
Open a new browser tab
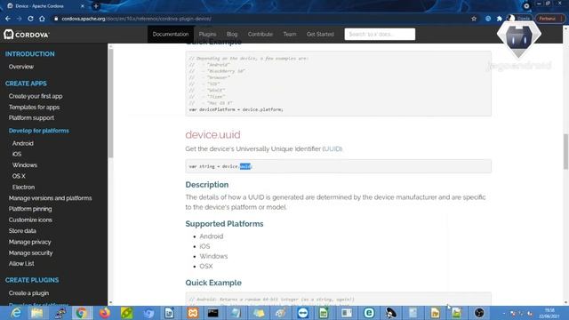(96, 6)
